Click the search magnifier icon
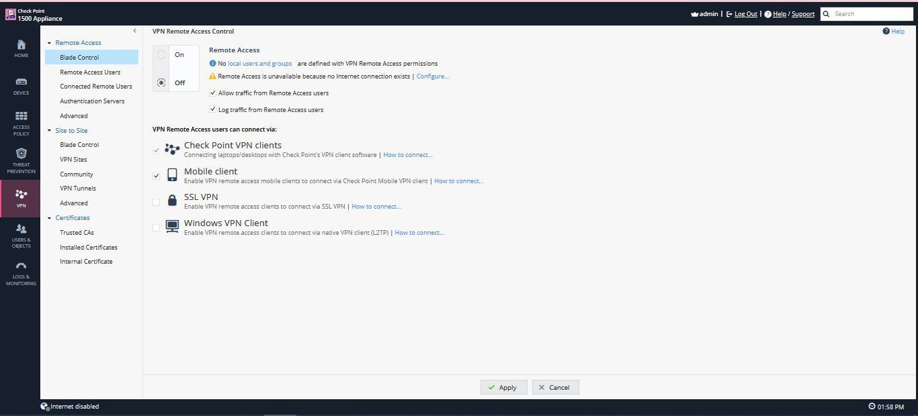The image size is (918, 416). pyautogui.click(x=827, y=13)
